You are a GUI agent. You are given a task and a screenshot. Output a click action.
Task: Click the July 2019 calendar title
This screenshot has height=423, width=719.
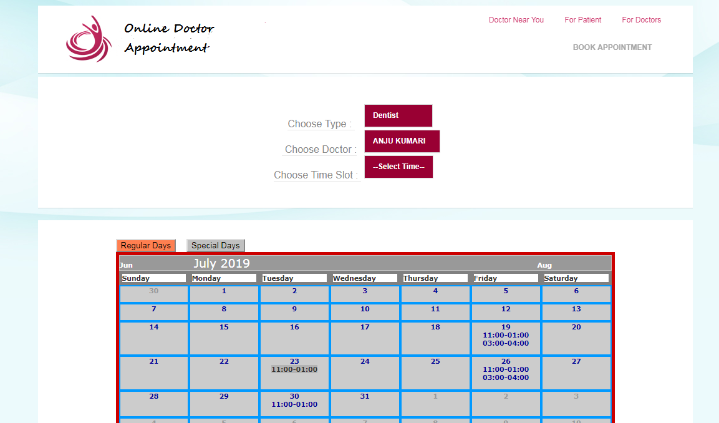click(x=221, y=263)
